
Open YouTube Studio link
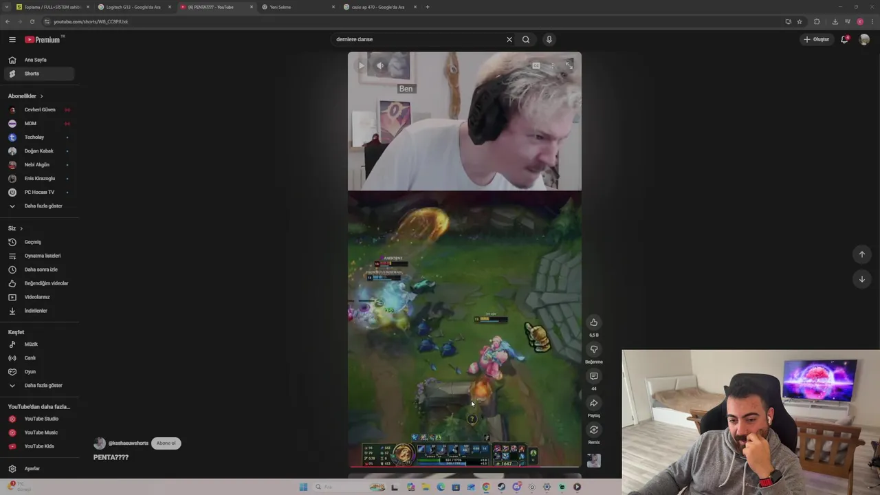[x=39, y=419]
